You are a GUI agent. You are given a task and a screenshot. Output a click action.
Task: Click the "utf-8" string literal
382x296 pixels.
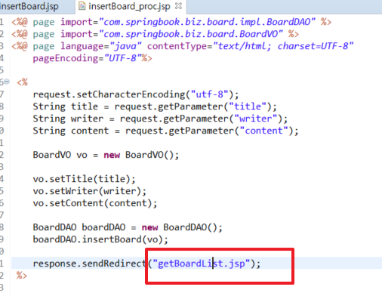[x=209, y=94]
